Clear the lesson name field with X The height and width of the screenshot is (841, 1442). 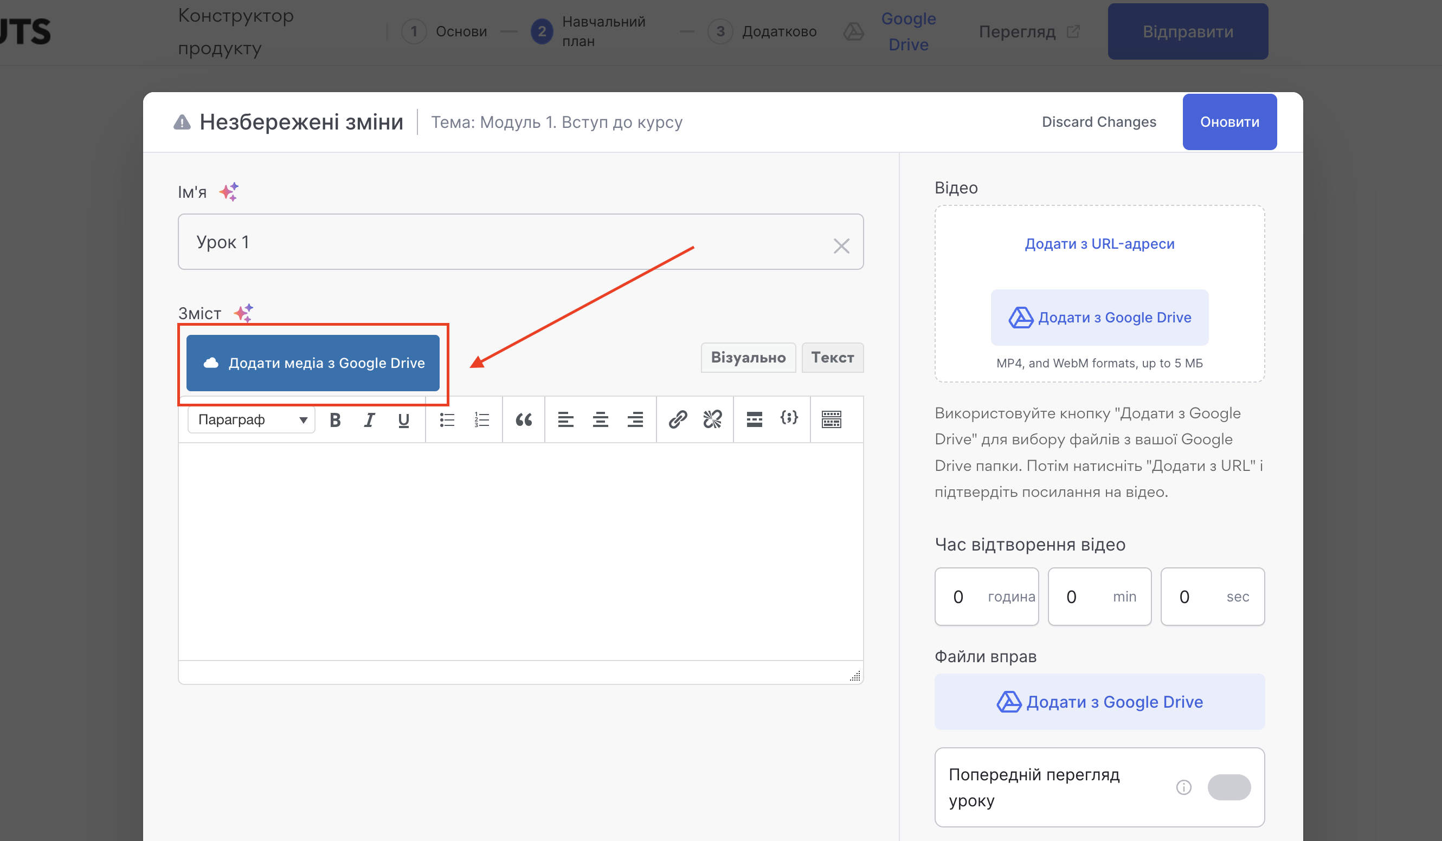(841, 246)
